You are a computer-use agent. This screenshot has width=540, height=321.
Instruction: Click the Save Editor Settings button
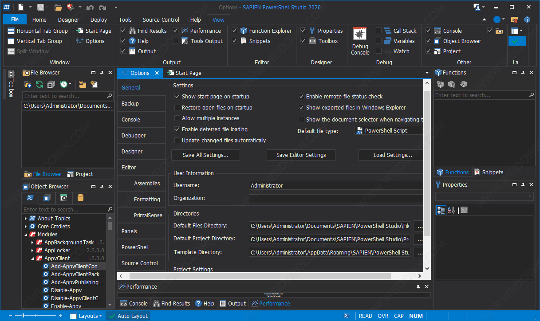pos(301,155)
